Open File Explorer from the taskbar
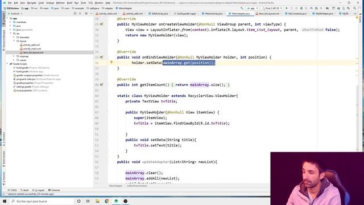Image resolution: width=364 pixels, height=205 pixels. [x=97, y=201]
